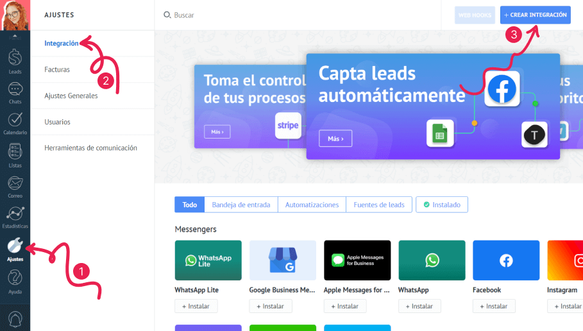Image resolution: width=583 pixels, height=331 pixels.
Task: Click the black T icon in banner
Action: [x=534, y=135]
